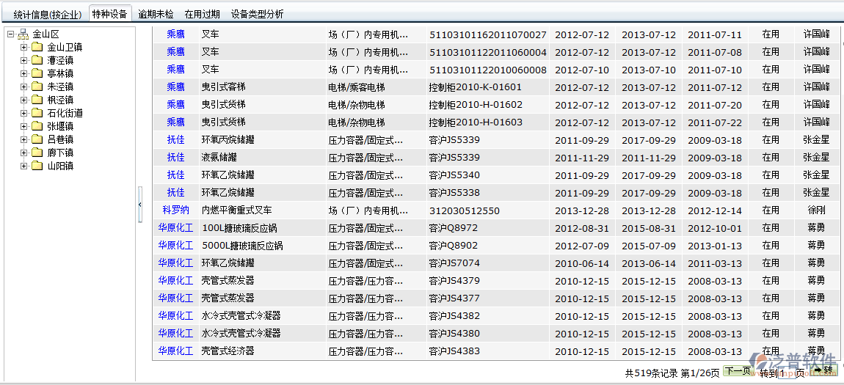This screenshot has width=844, height=385.
Task: Open the 科罗纳 company link
Action: click(175, 210)
